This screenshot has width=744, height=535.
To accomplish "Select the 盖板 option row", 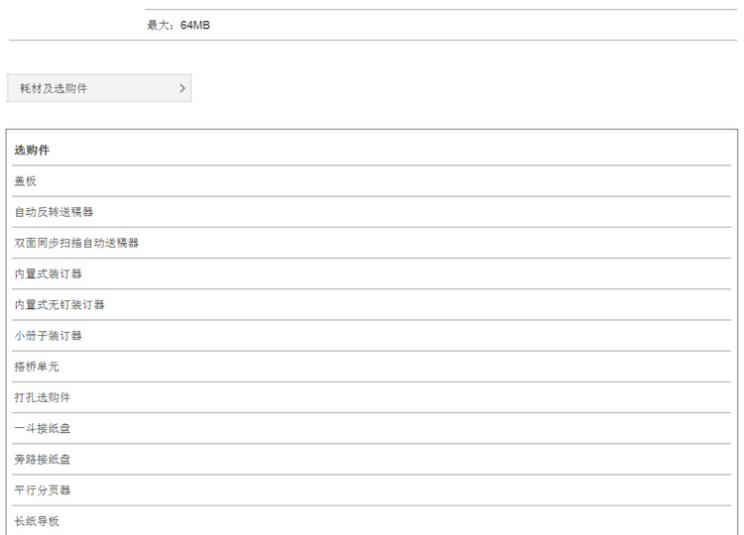I will point(372,181).
